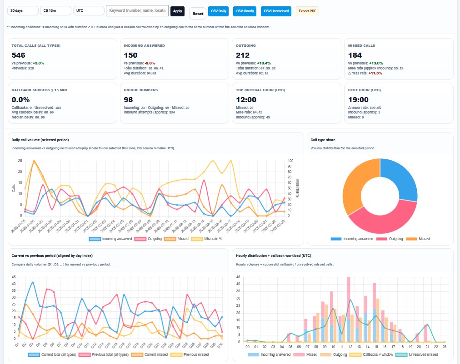Viewport: 460px width, 364px height.
Task: Toggle Incoming answered series in daily call volume legend
Action: tap(111, 239)
